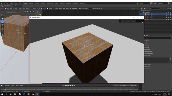172x96 pixels.
Task: Activate the Measure ruler tool
Action: click(x=2, y=35)
